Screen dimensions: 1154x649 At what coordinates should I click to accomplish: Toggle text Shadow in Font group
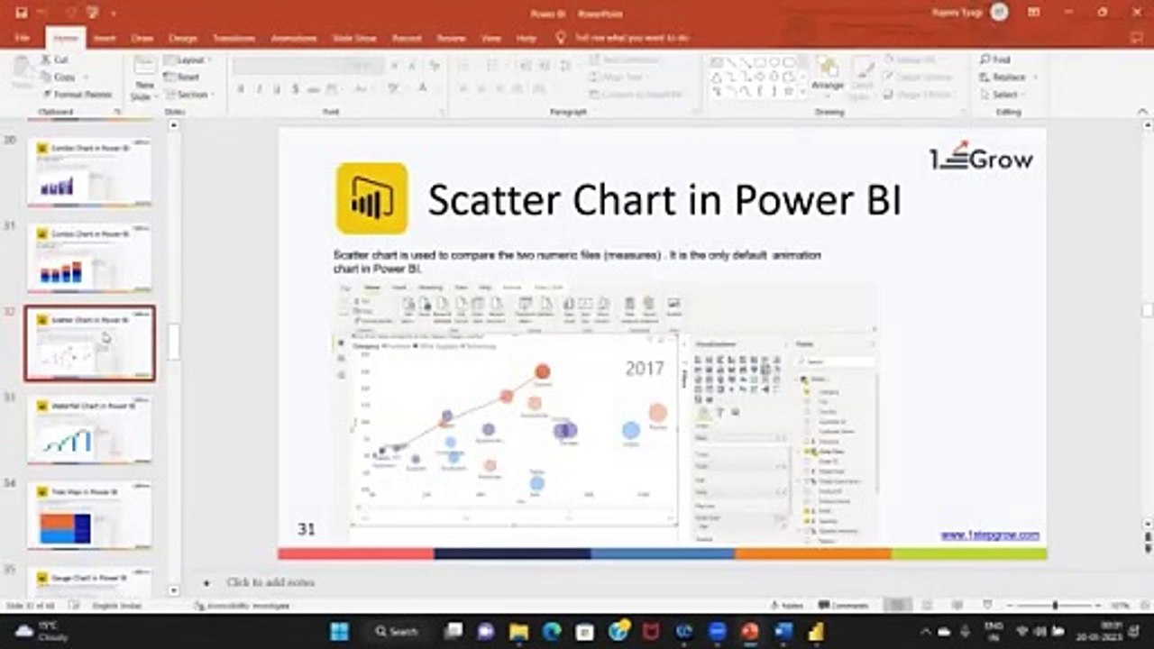pyautogui.click(x=295, y=89)
